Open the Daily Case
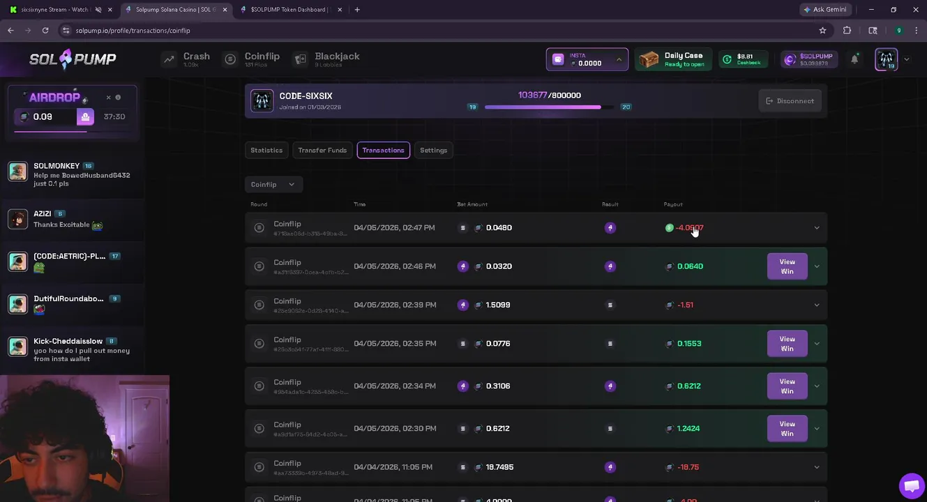Image resolution: width=927 pixels, height=502 pixels. pyautogui.click(x=672, y=59)
